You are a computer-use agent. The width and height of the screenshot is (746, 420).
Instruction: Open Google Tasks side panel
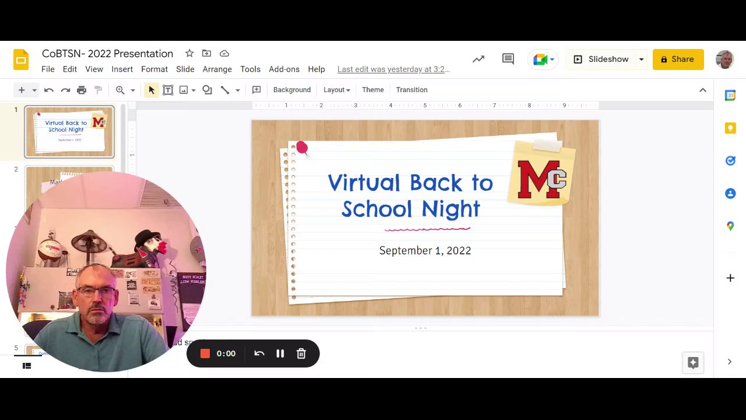730,160
